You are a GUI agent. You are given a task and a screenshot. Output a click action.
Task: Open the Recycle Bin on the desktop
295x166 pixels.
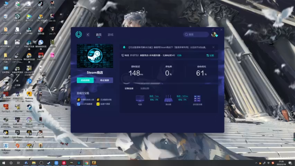pyautogui.click(x=6, y=18)
